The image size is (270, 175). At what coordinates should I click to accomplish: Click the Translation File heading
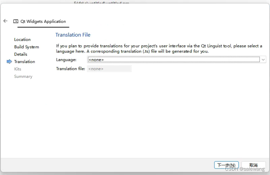73,35
